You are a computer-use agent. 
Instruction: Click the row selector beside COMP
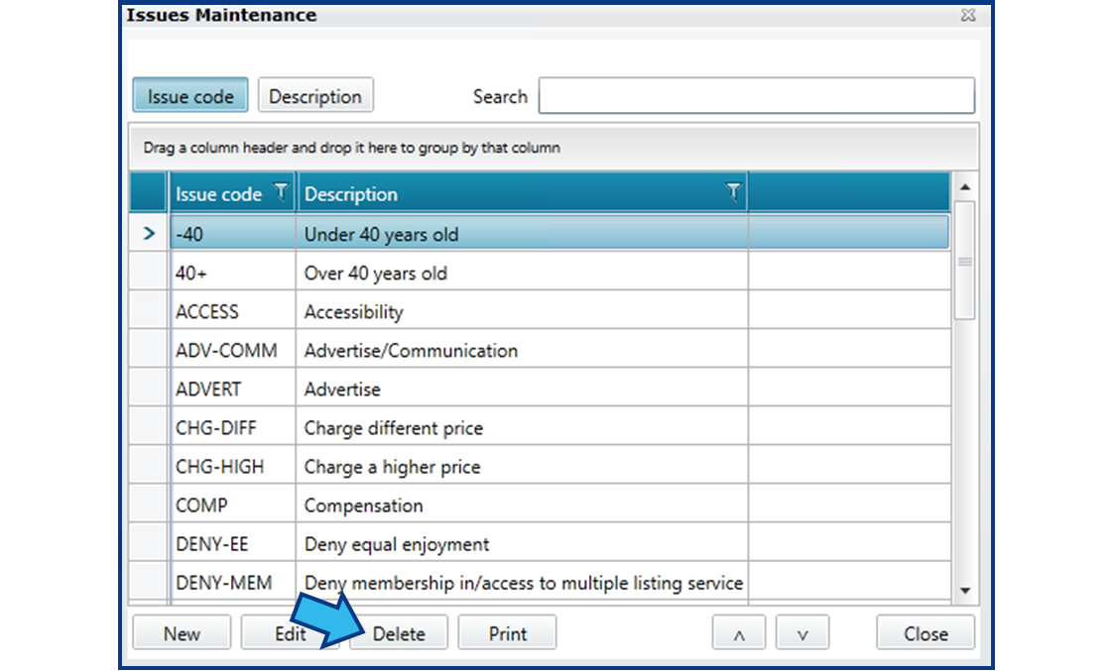point(149,505)
